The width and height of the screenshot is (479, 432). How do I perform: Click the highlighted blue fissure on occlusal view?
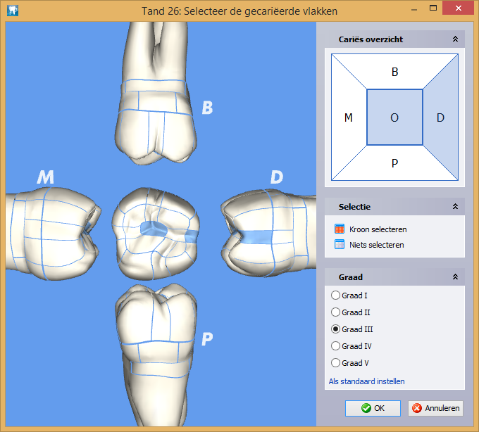coord(154,229)
